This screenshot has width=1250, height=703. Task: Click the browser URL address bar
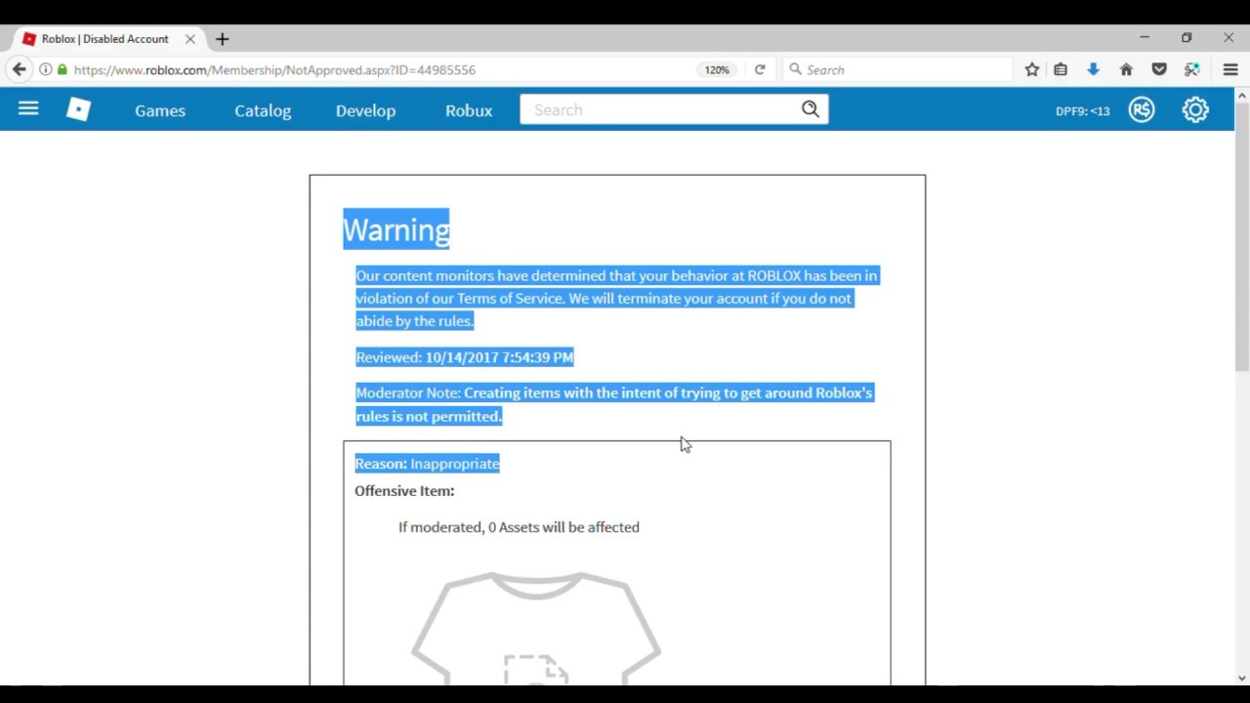(x=381, y=70)
